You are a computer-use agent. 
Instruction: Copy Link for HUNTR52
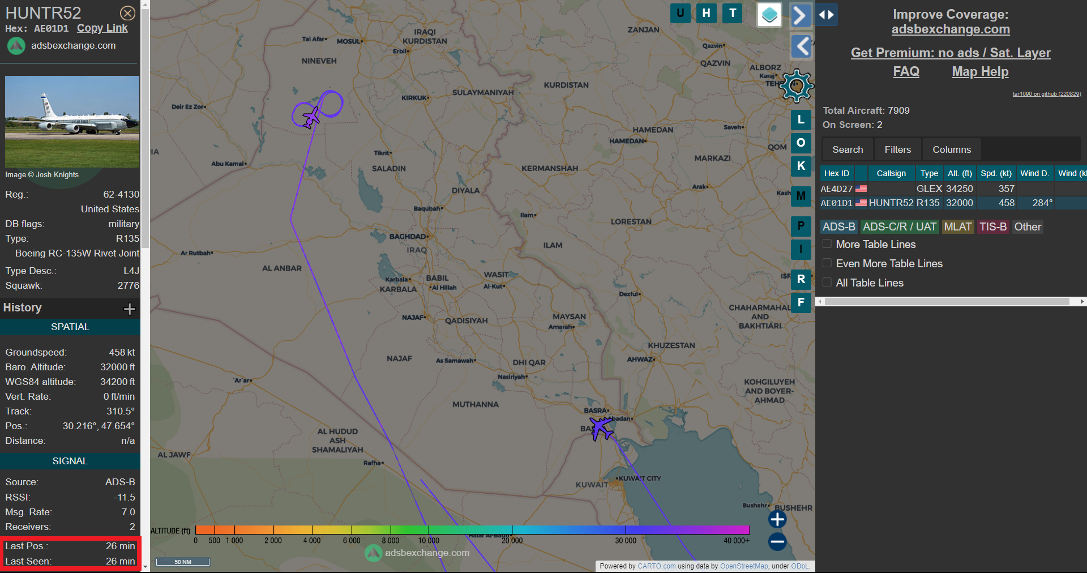click(102, 28)
